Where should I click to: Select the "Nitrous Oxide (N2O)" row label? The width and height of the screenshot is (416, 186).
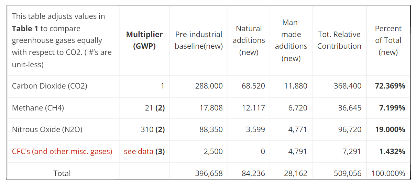47,129
